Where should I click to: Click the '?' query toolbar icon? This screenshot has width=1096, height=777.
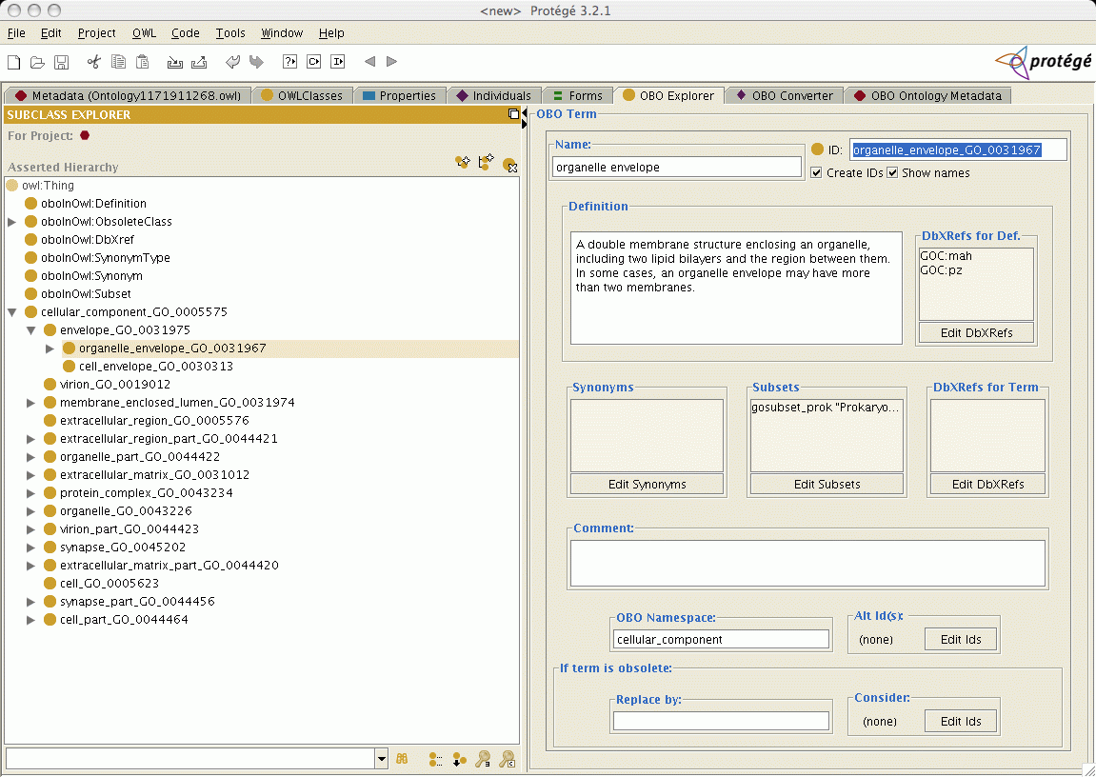pyautogui.click(x=290, y=62)
